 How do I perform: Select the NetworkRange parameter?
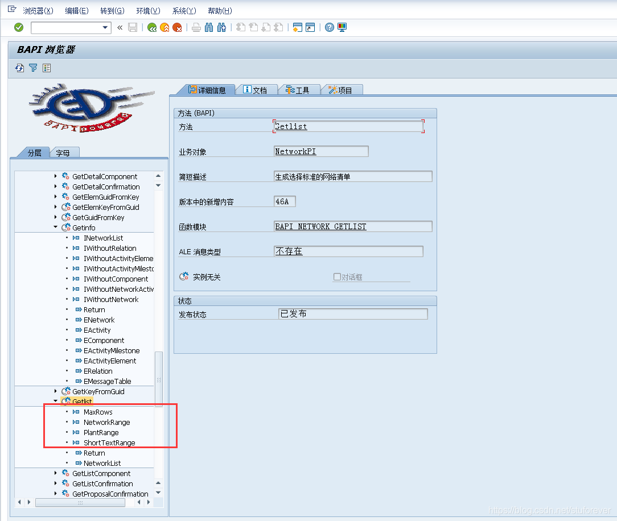click(106, 422)
